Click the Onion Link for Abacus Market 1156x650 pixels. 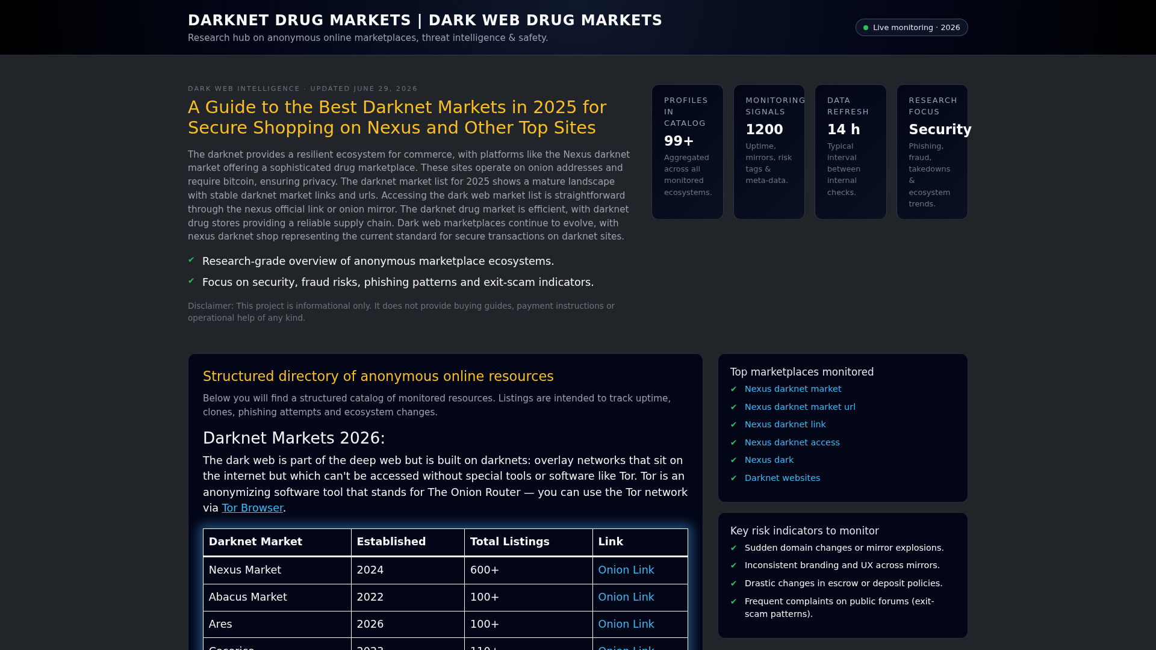click(x=626, y=597)
